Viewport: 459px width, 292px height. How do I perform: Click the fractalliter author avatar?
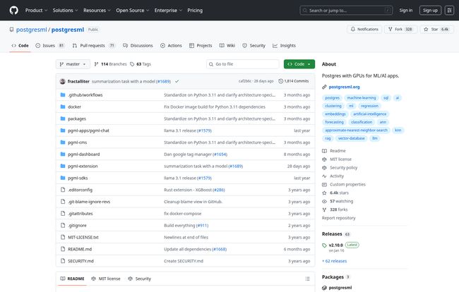[62, 81]
